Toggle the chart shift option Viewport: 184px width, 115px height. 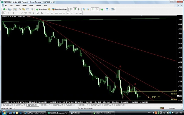point(97,9)
